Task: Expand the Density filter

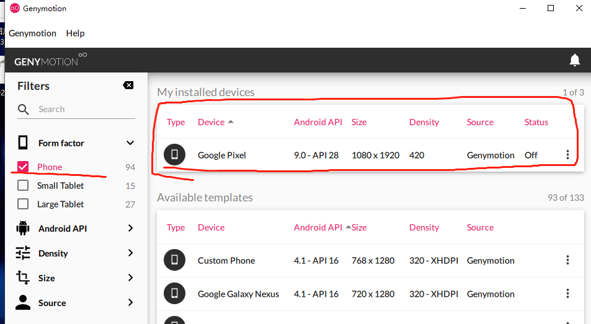Action: [x=130, y=253]
